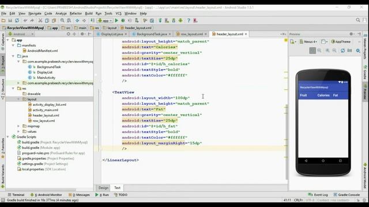Expand the mipmap folder
This screenshot has width=369, height=207.
tap(18, 126)
